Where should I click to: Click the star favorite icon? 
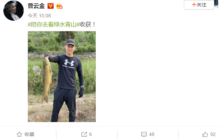point(19,134)
